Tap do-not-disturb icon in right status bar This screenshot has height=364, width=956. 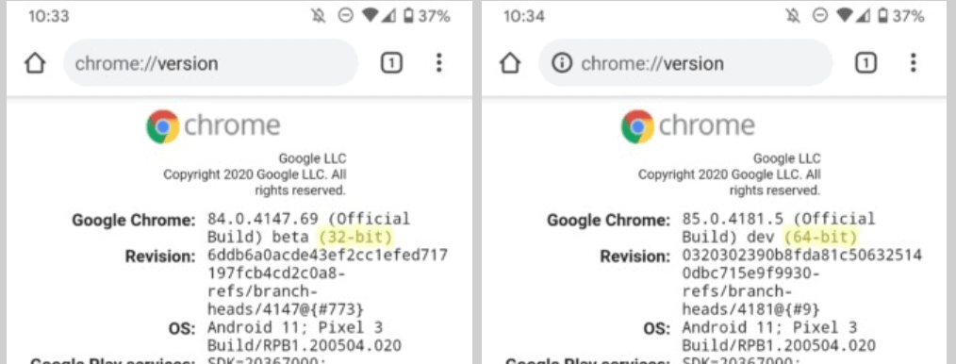pos(820,17)
